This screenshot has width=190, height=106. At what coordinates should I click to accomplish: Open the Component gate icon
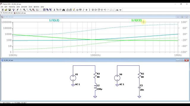click(96, 10)
